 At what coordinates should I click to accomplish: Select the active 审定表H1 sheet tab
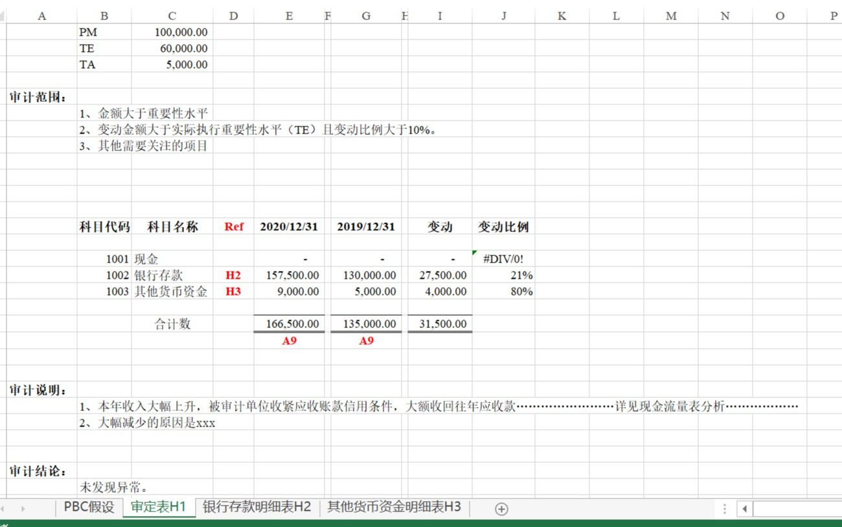click(158, 508)
